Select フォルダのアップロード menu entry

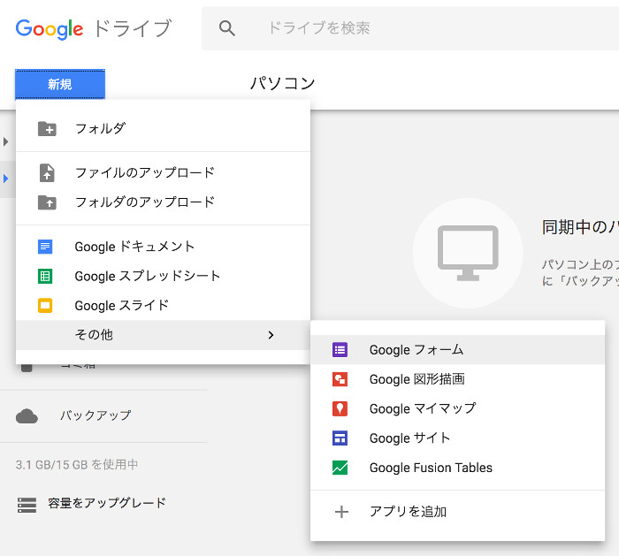163,202
